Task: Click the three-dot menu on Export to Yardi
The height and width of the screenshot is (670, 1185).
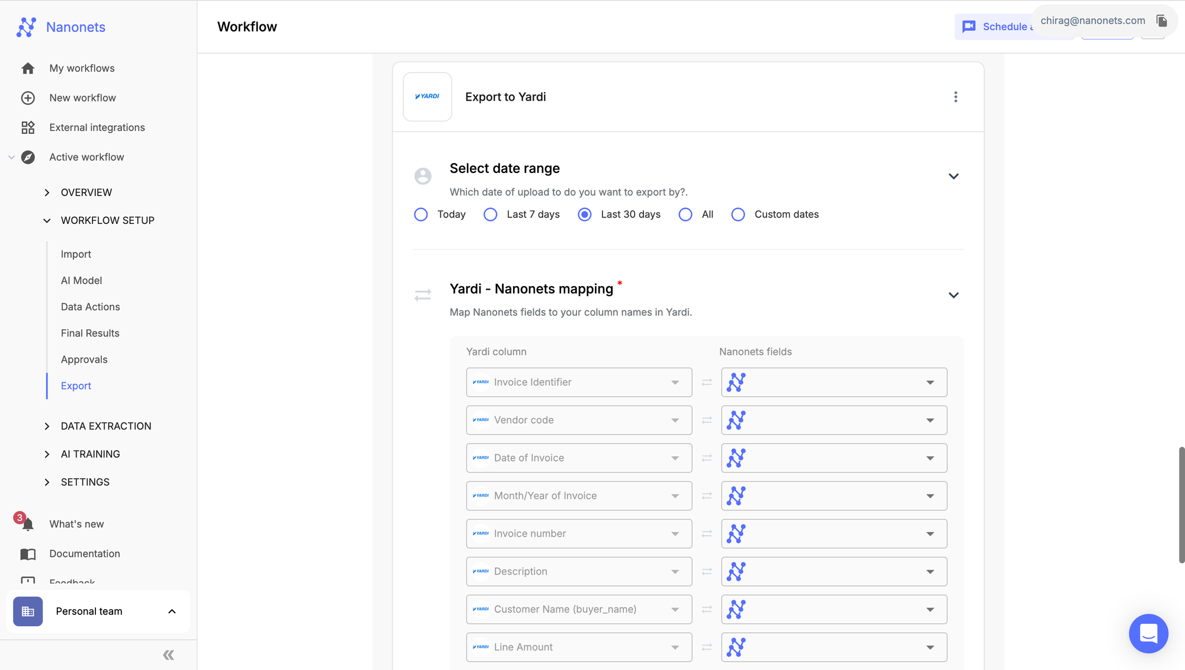Action: tap(955, 97)
